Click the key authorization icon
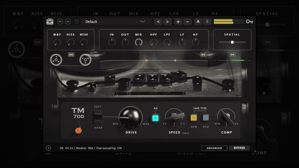299x168 pixels. (x=249, y=21)
